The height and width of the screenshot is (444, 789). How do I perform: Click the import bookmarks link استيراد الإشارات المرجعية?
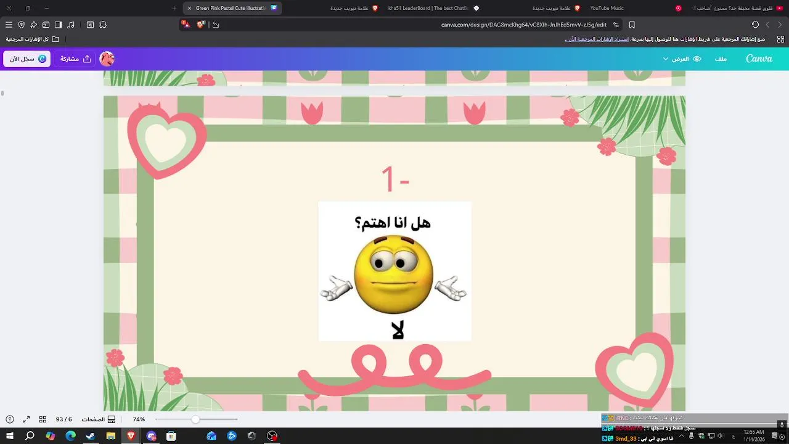click(x=597, y=39)
